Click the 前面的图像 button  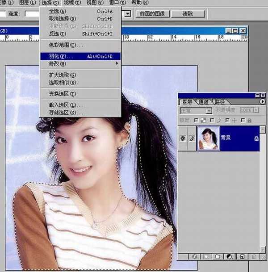152,14
